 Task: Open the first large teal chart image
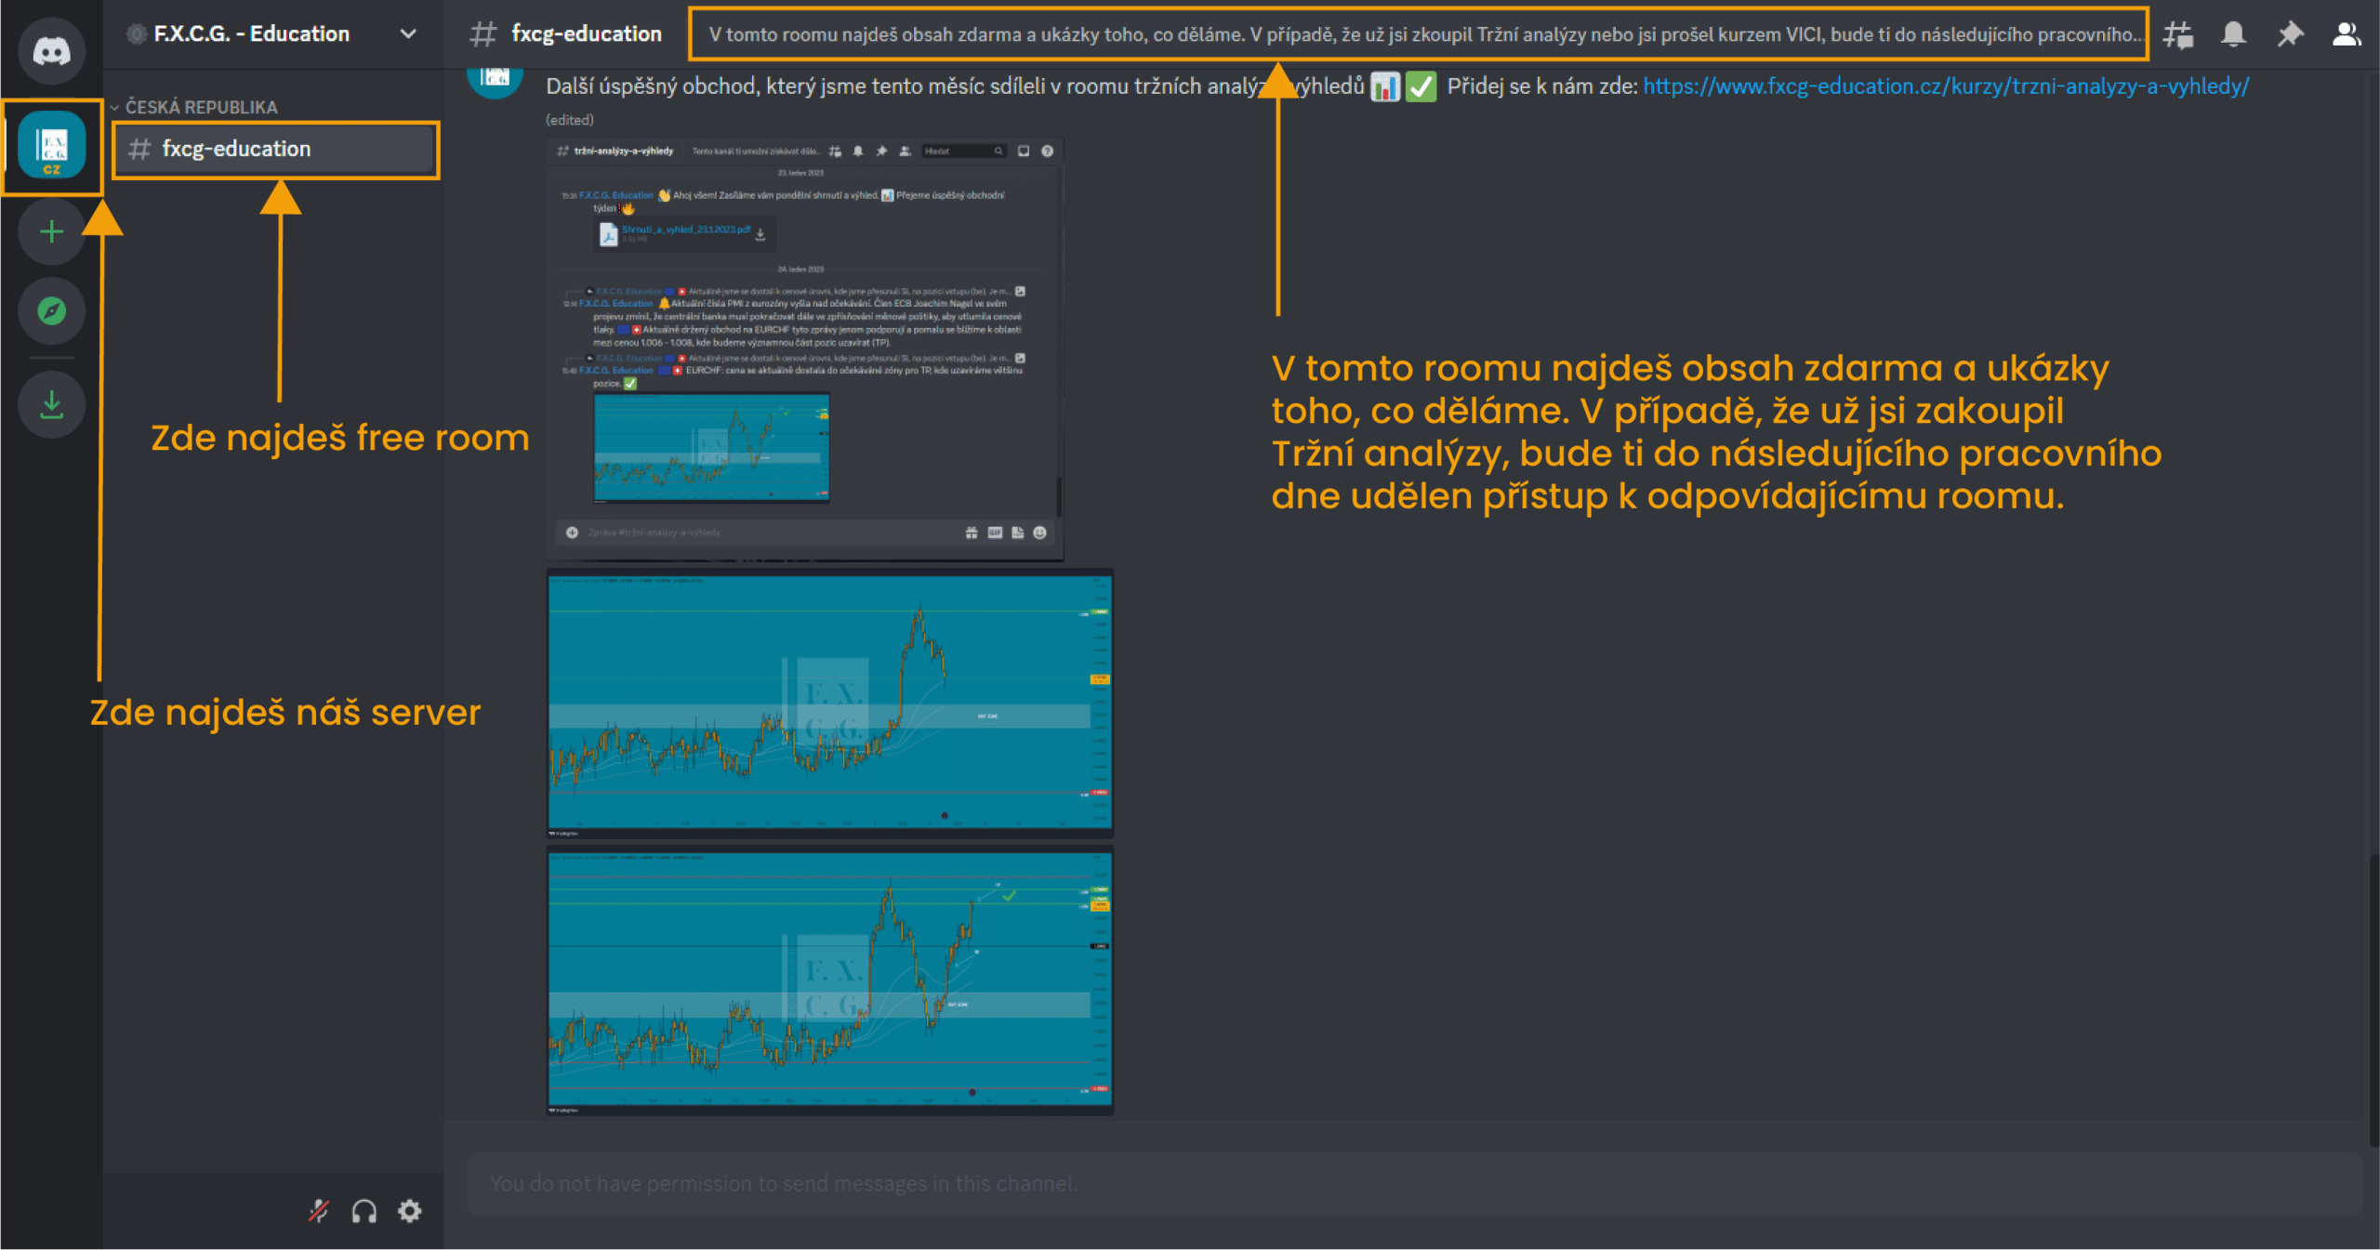coord(830,704)
